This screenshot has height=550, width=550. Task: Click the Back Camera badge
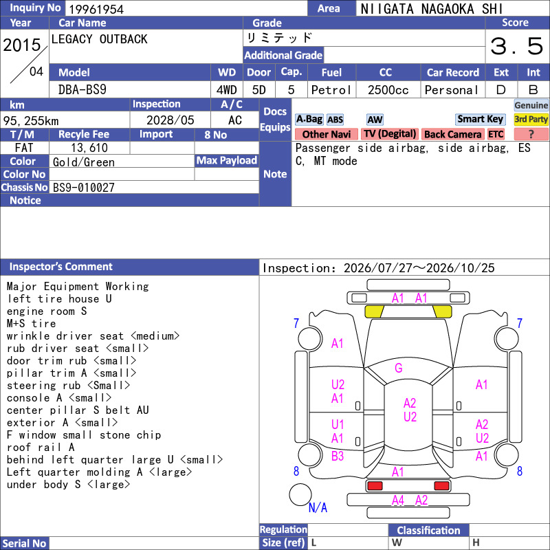[452, 134]
